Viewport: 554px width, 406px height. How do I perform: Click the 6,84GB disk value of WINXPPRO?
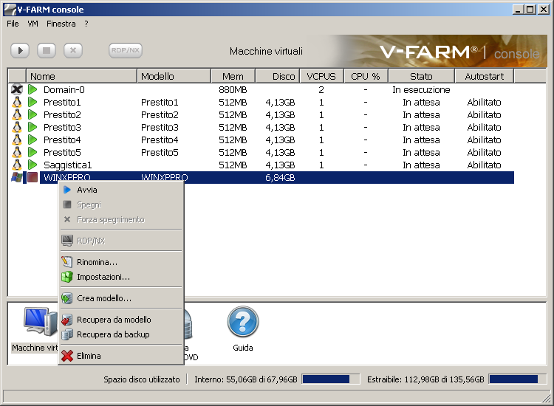coord(280,178)
